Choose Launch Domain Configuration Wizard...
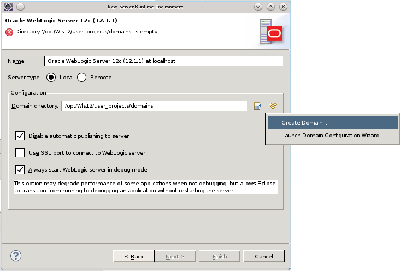 pos(333,135)
